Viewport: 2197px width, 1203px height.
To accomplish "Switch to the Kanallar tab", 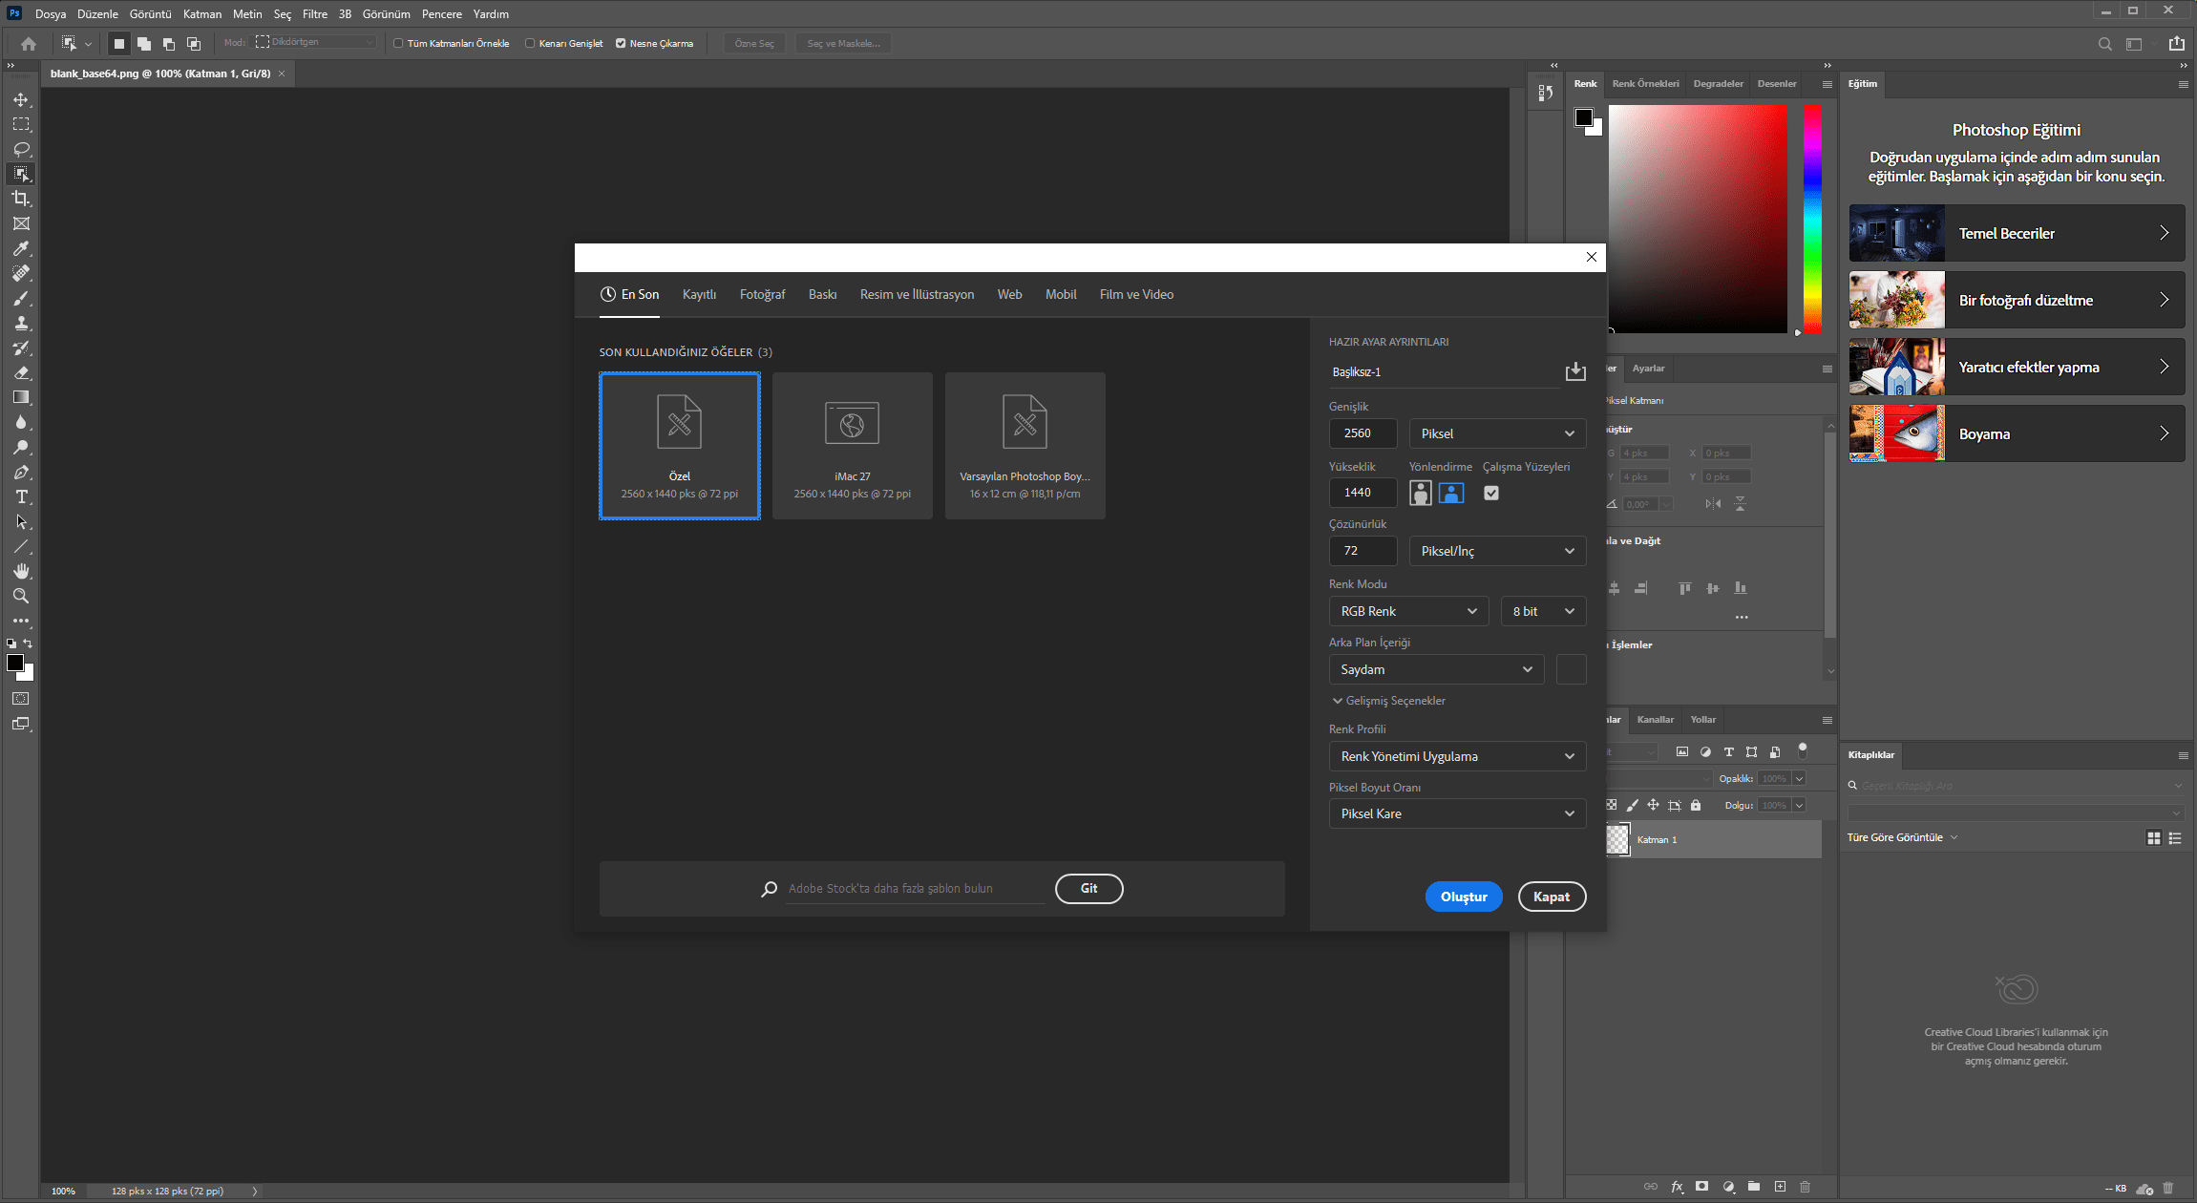I will click(x=1656, y=720).
